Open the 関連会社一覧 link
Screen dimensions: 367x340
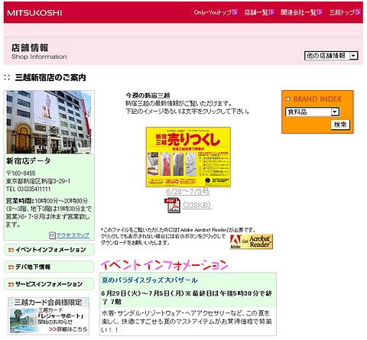[298, 12]
